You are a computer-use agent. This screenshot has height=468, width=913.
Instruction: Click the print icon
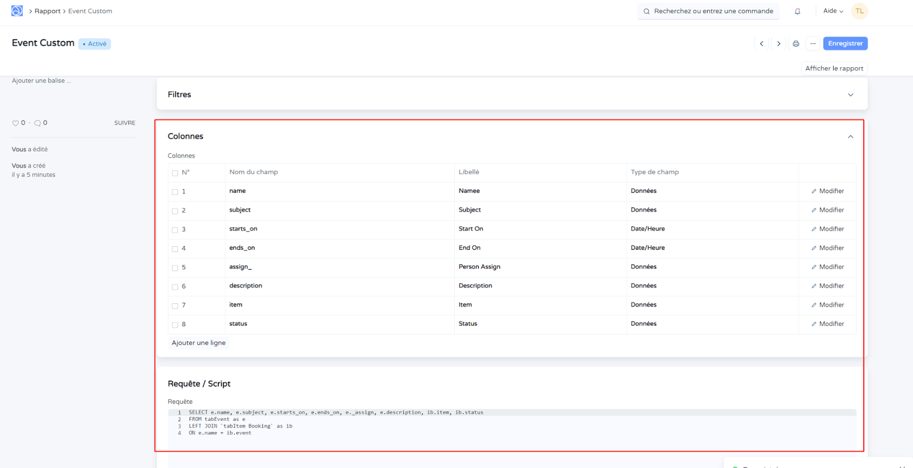[795, 44]
